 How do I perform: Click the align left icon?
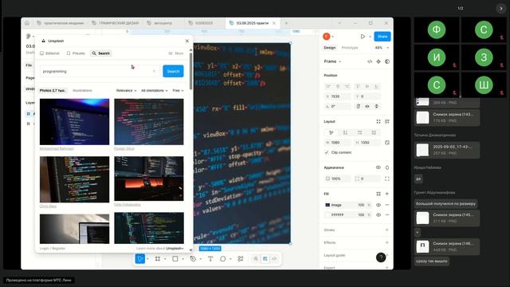pyautogui.click(x=328, y=86)
